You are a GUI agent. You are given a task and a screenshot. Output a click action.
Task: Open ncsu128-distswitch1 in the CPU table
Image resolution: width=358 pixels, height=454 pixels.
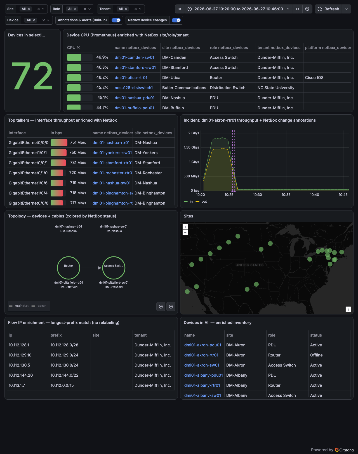pos(134,88)
